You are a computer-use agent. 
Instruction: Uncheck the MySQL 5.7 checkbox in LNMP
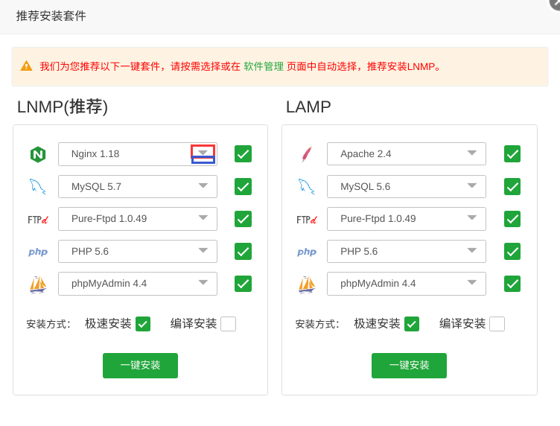(x=243, y=186)
